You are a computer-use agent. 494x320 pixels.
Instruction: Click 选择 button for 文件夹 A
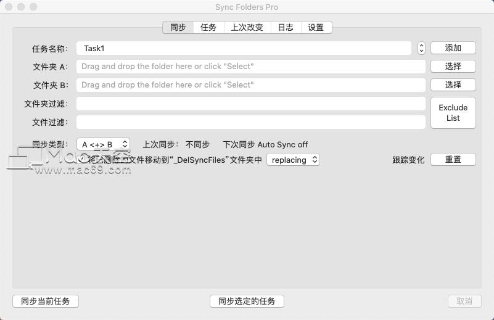click(x=453, y=67)
